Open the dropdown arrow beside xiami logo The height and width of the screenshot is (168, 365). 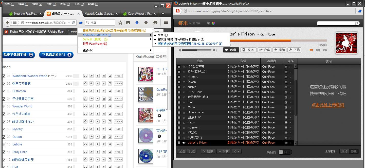point(209,23)
